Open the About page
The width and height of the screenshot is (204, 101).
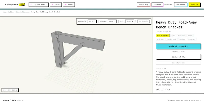tap(69, 5)
